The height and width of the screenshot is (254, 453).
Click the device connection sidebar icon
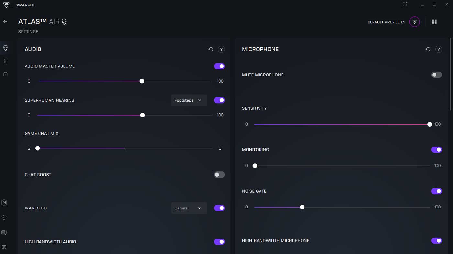4,232
